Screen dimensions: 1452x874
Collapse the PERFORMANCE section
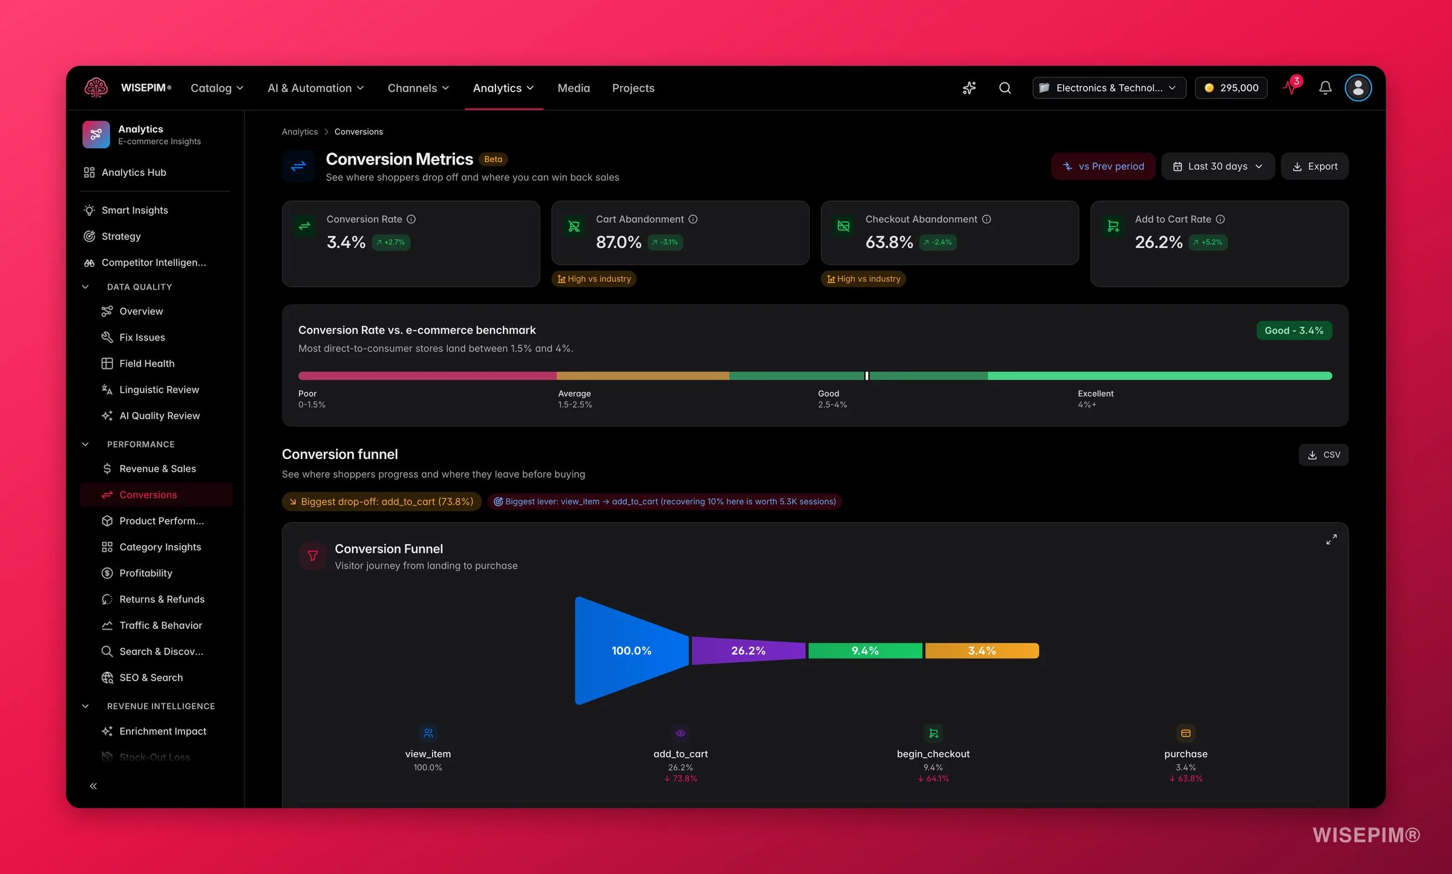pyautogui.click(x=85, y=444)
